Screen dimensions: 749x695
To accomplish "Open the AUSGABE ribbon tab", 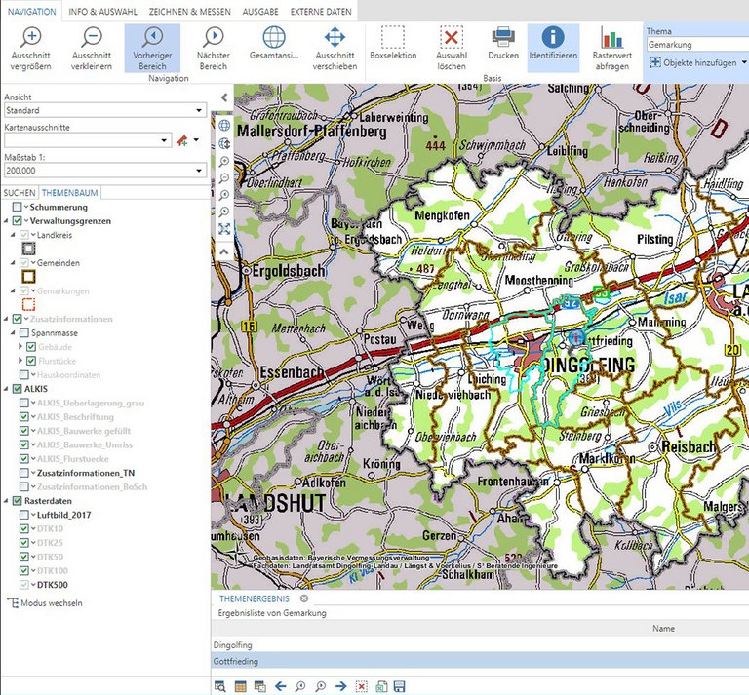I will [260, 12].
